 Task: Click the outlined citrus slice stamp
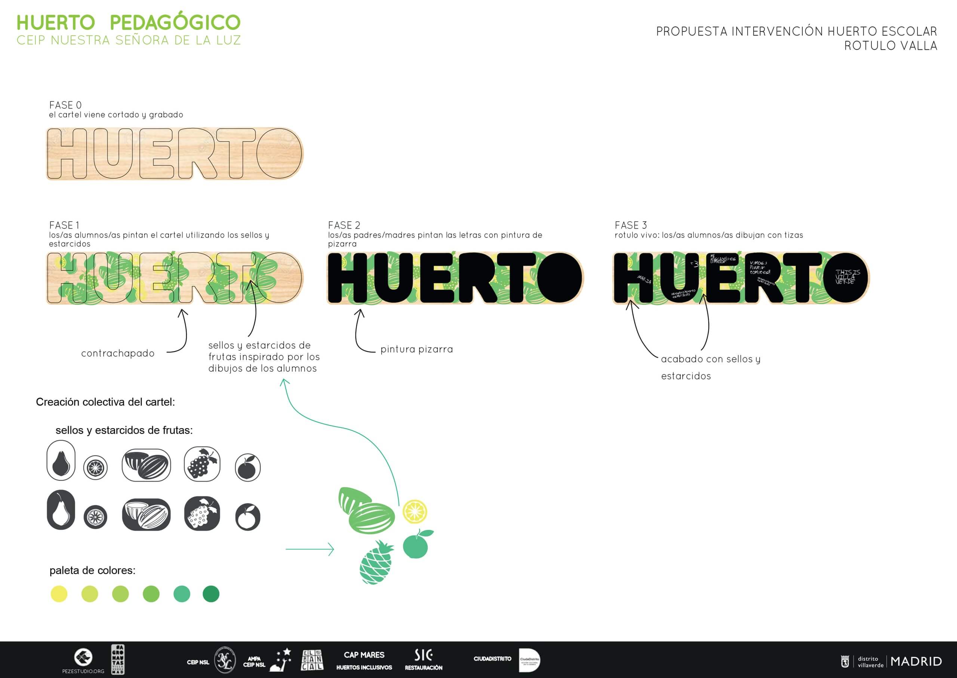[x=95, y=467]
